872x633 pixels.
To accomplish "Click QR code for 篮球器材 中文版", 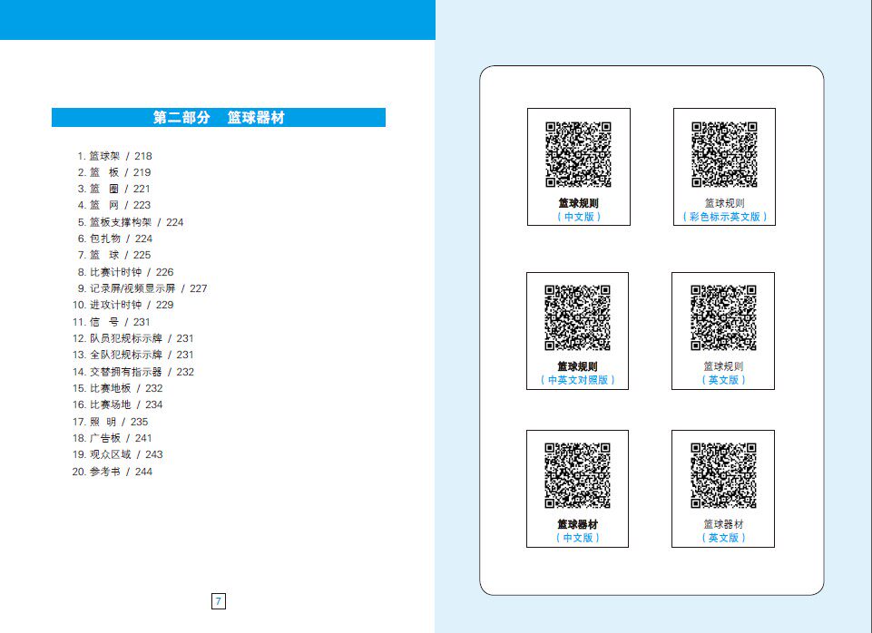I will [577, 476].
